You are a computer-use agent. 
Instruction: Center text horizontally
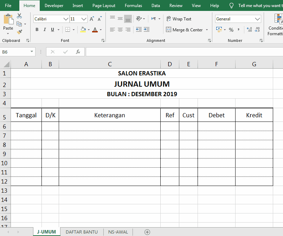(120, 30)
